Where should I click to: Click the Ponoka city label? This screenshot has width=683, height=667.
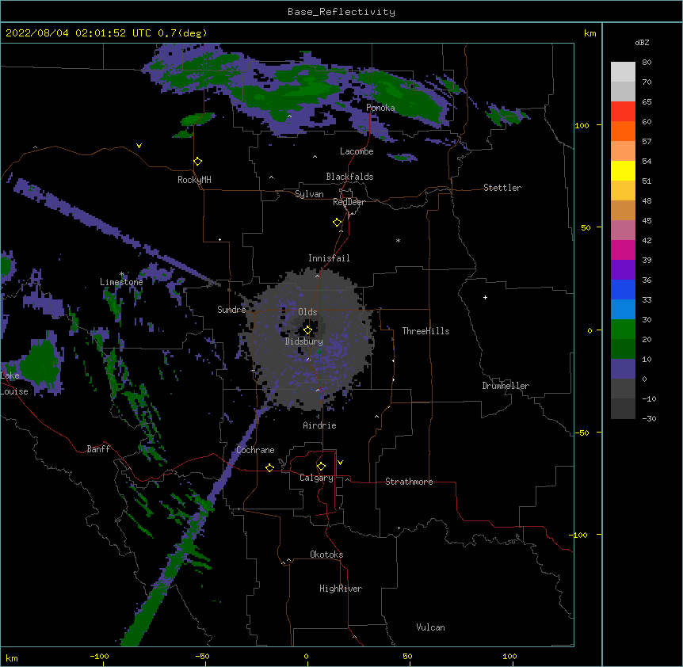[380, 108]
